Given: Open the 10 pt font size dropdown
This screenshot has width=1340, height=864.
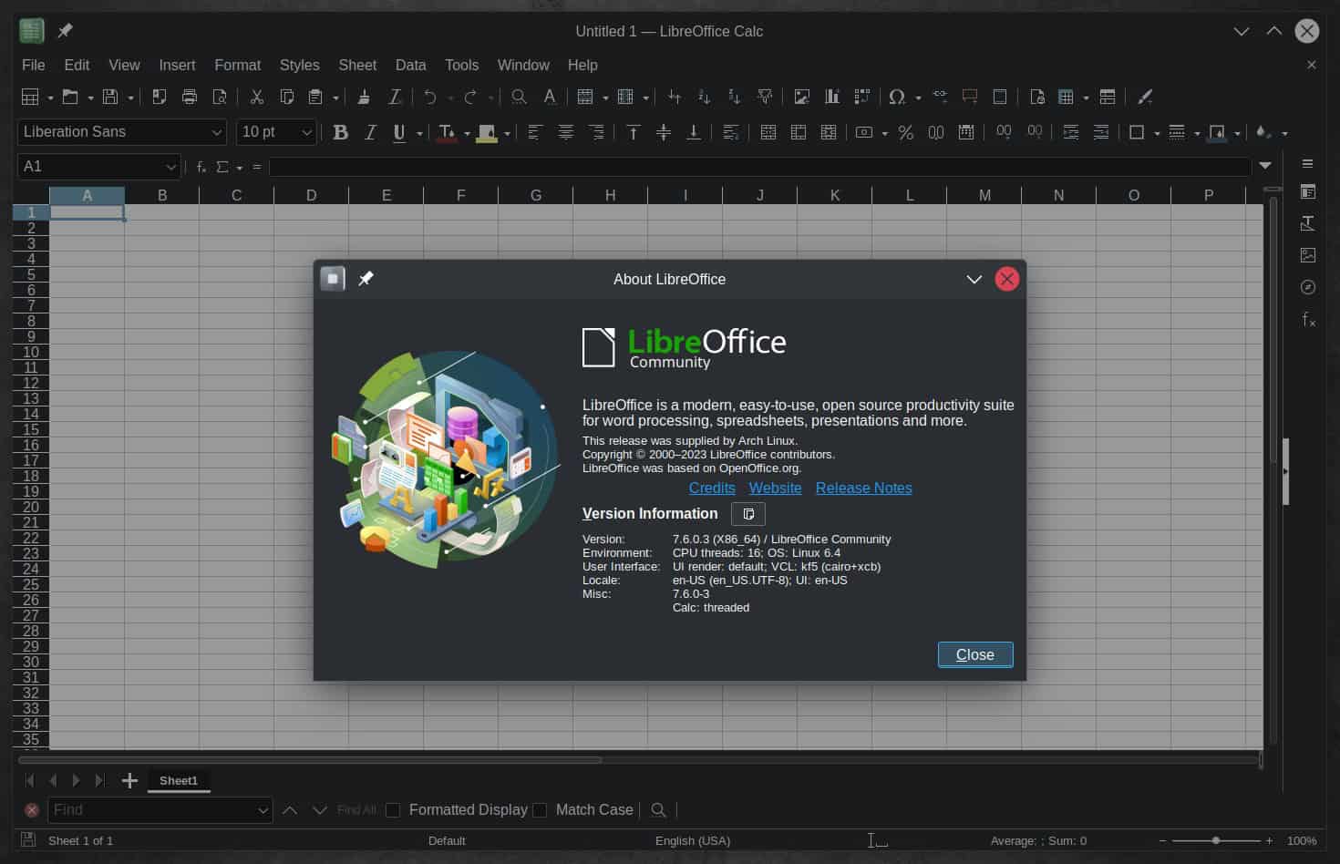Looking at the screenshot, I should [x=307, y=132].
